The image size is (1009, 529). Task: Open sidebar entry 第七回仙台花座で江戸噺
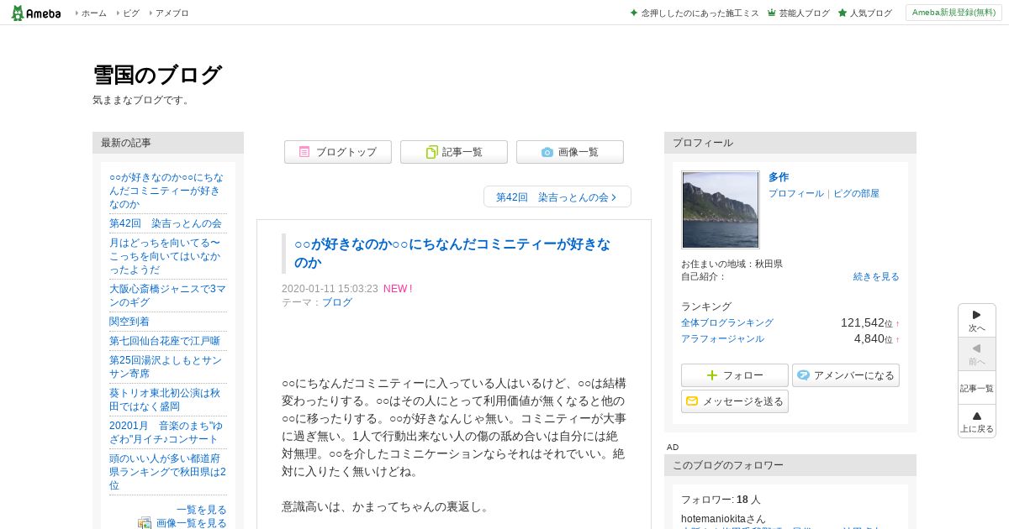(165, 340)
